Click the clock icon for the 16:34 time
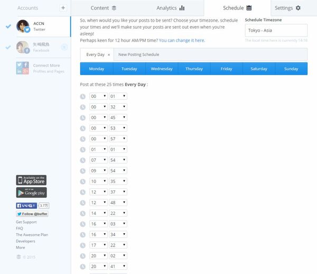Viewport: 317px width, 274px height. click(x=83, y=234)
